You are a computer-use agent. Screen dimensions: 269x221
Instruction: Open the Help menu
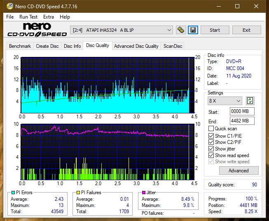pyautogui.click(x=65, y=17)
